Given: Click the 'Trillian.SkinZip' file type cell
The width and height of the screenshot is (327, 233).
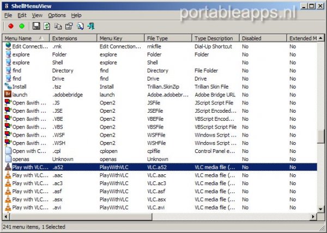Looking at the screenshot, I should (163, 87).
